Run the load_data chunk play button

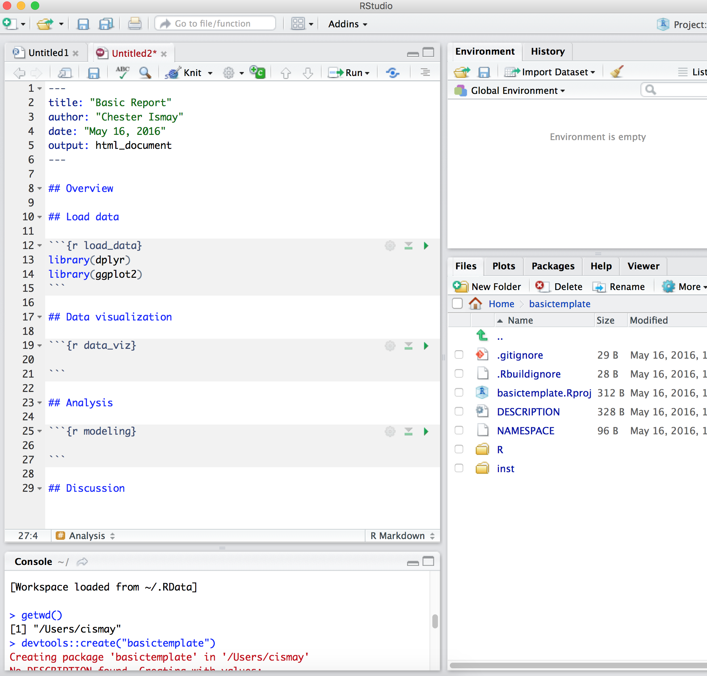coord(426,246)
